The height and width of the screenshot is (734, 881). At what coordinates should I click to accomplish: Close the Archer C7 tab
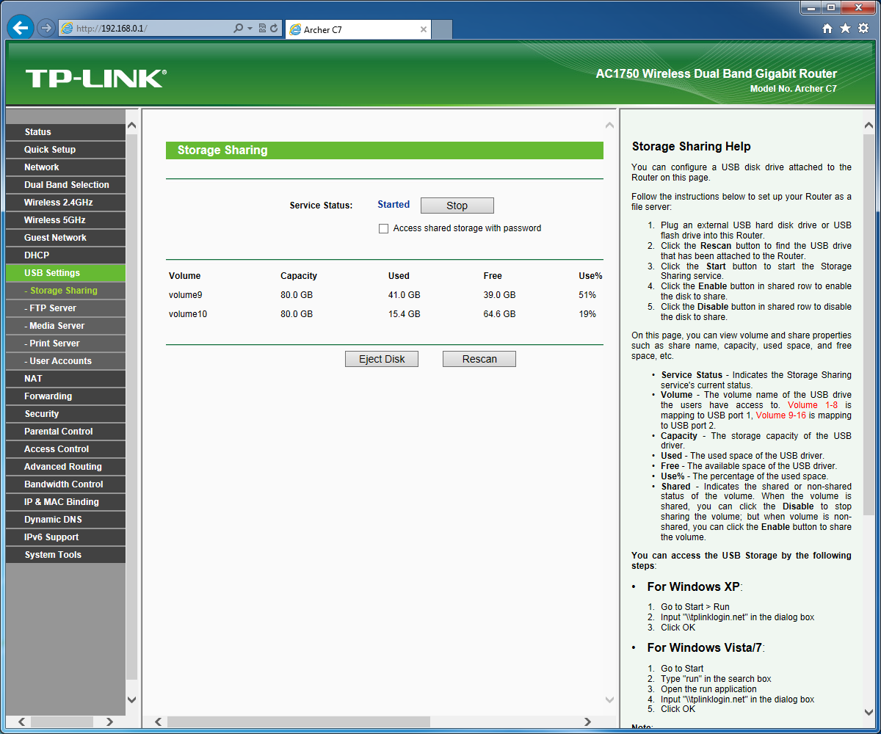424,29
